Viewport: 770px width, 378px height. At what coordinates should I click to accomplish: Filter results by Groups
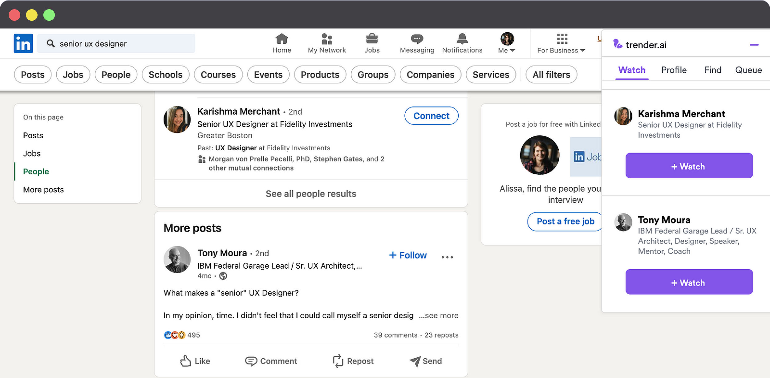[373, 75]
